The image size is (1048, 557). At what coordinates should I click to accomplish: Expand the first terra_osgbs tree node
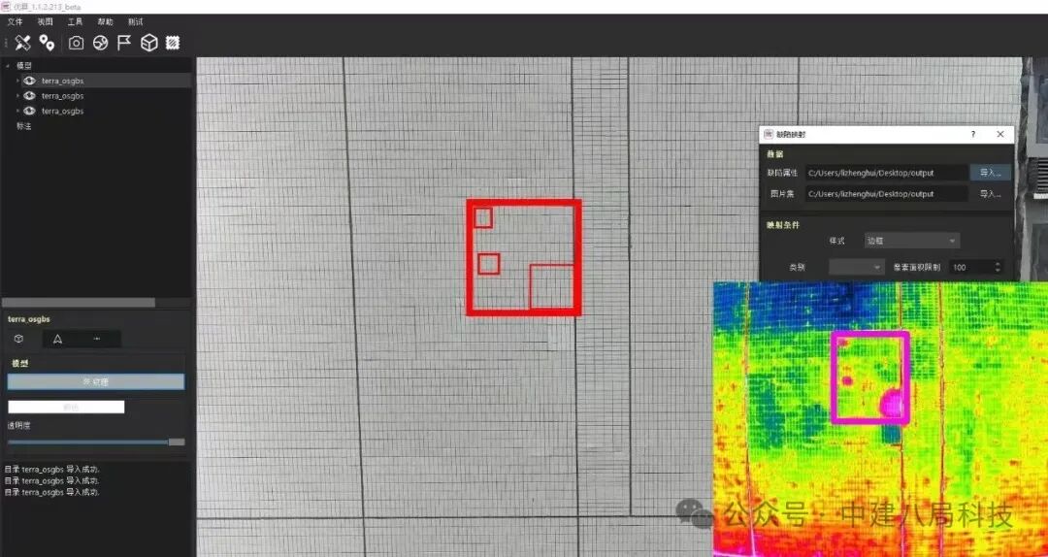(x=17, y=81)
